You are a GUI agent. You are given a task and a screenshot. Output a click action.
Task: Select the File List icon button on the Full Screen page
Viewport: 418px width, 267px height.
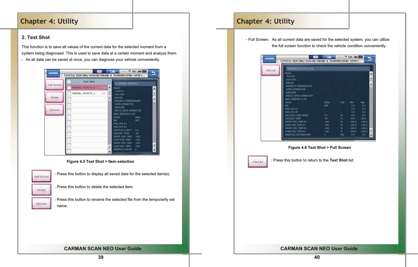pyautogui.click(x=271, y=70)
